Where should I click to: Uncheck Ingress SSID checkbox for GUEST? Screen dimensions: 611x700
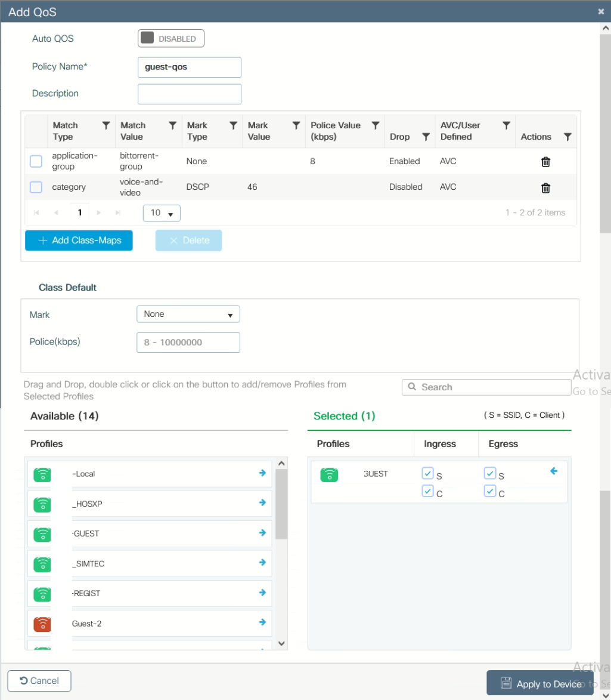(x=427, y=473)
